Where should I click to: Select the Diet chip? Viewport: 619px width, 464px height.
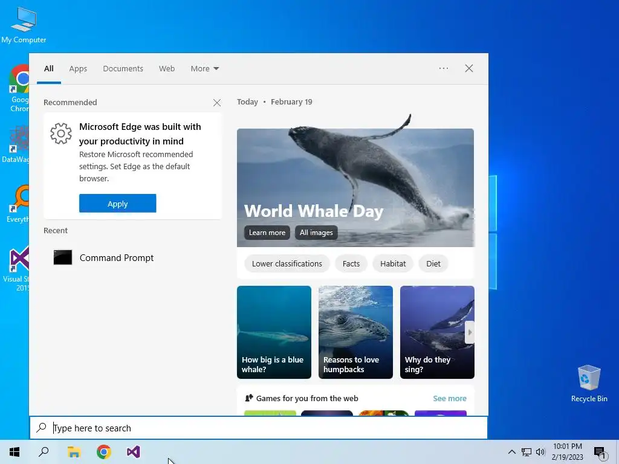tap(433, 263)
